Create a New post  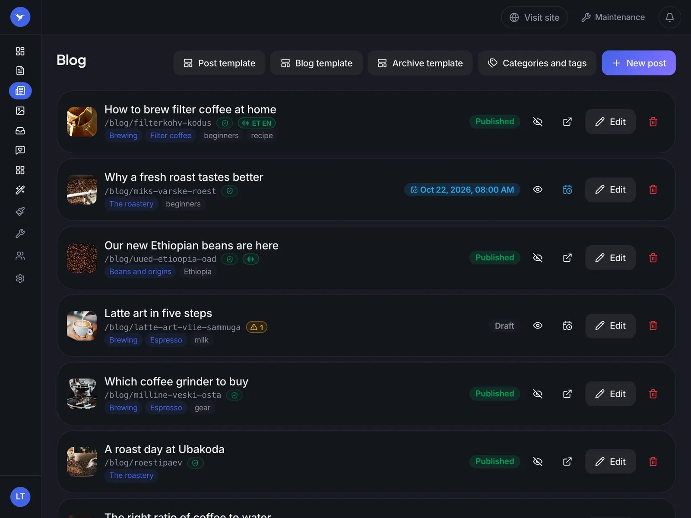(x=639, y=63)
